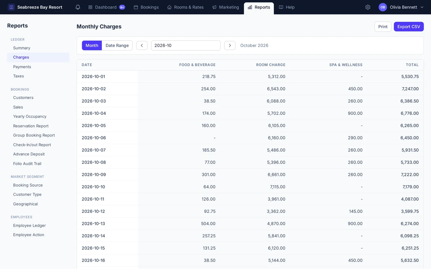Open Yearly Occupancy report
This screenshot has height=269, width=431.
coord(38,116)
